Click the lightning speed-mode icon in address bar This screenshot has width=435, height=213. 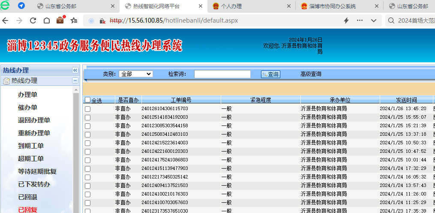(x=346, y=20)
